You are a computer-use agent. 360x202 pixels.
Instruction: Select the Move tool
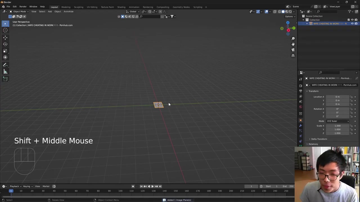[x=5, y=37]
